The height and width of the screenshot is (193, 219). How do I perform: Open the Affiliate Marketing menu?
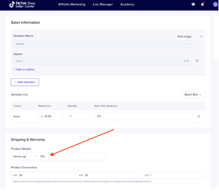[72, 4]
